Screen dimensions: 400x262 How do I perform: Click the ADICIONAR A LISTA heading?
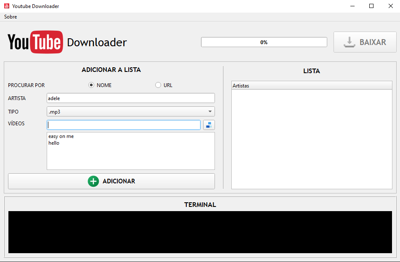coord(111,70)
